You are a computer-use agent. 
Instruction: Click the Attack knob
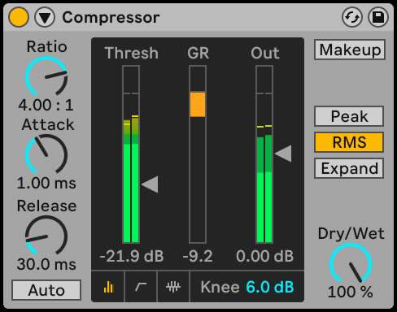46,154
